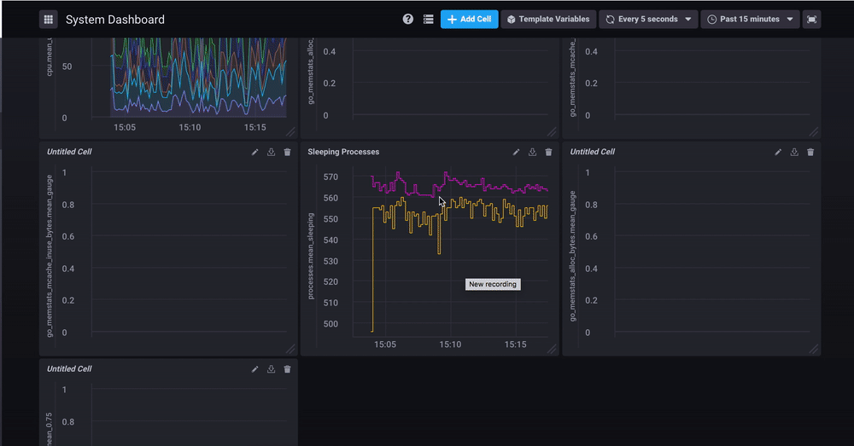Image resolution: width=854 pixels, height=446 pixels.
Task: Download the Sleeping Processes cell data
Action: 532,153
